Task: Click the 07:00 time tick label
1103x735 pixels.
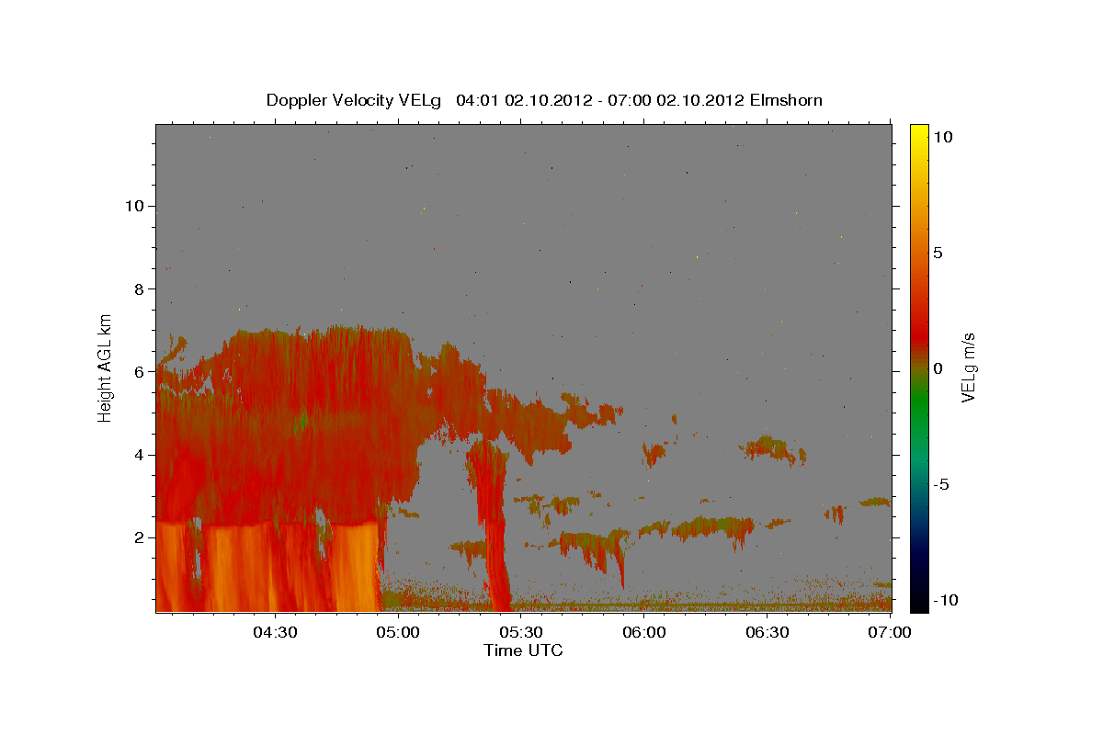Action: pos(891,632)
